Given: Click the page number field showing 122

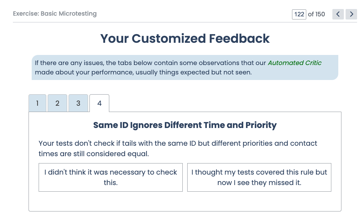Looking at the screenshot, I should tap(299, 14).
